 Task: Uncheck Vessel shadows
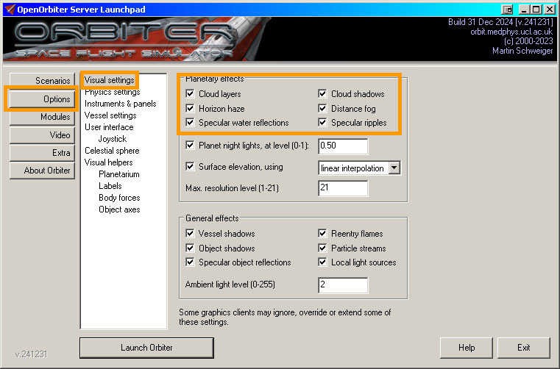(x=190, y=234)
